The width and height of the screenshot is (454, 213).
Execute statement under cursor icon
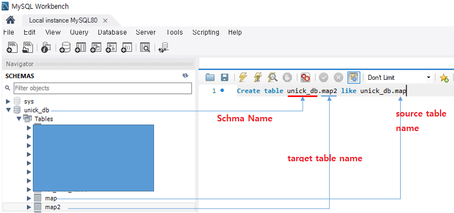[257, 77]
